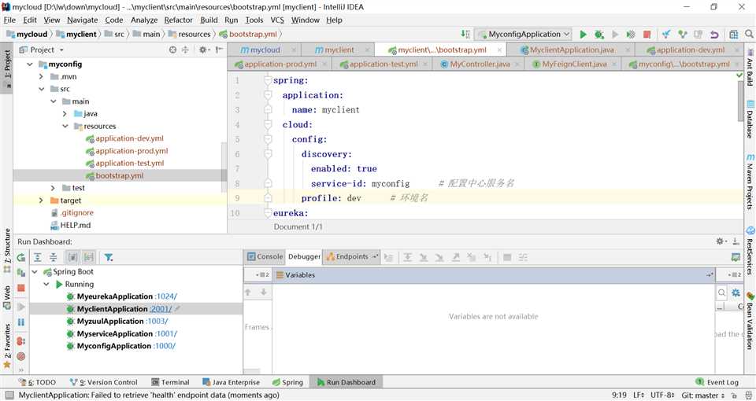Click the Update Project VCS icon
Screen dimensions: 756x401
(666, 34)
